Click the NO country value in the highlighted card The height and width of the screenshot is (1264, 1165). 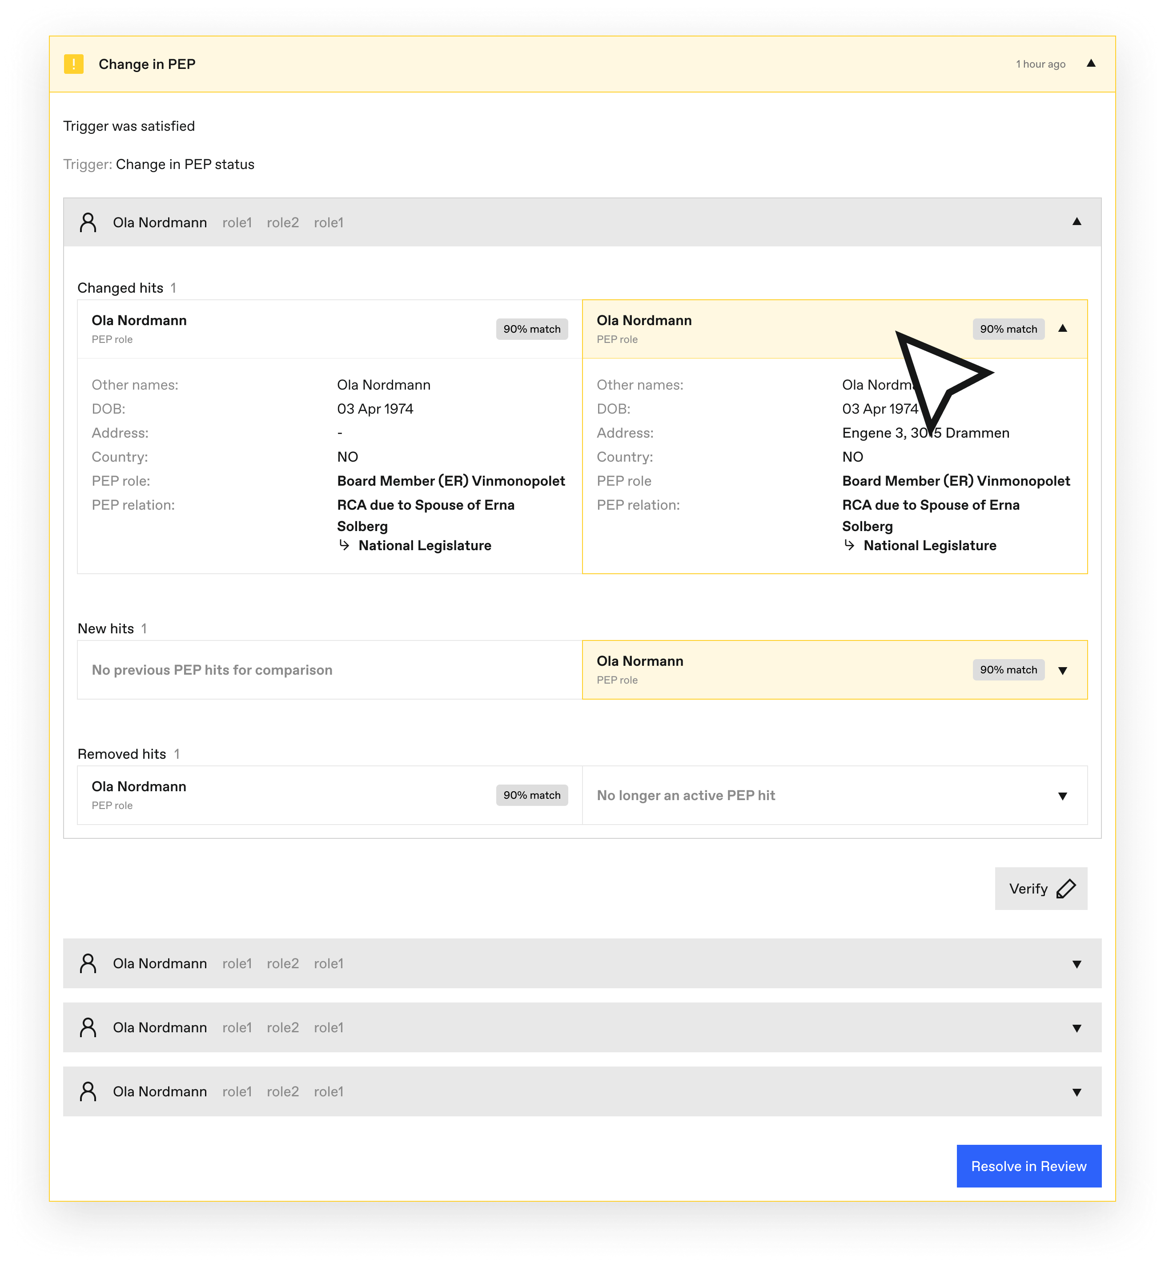(x=852, y=456)
